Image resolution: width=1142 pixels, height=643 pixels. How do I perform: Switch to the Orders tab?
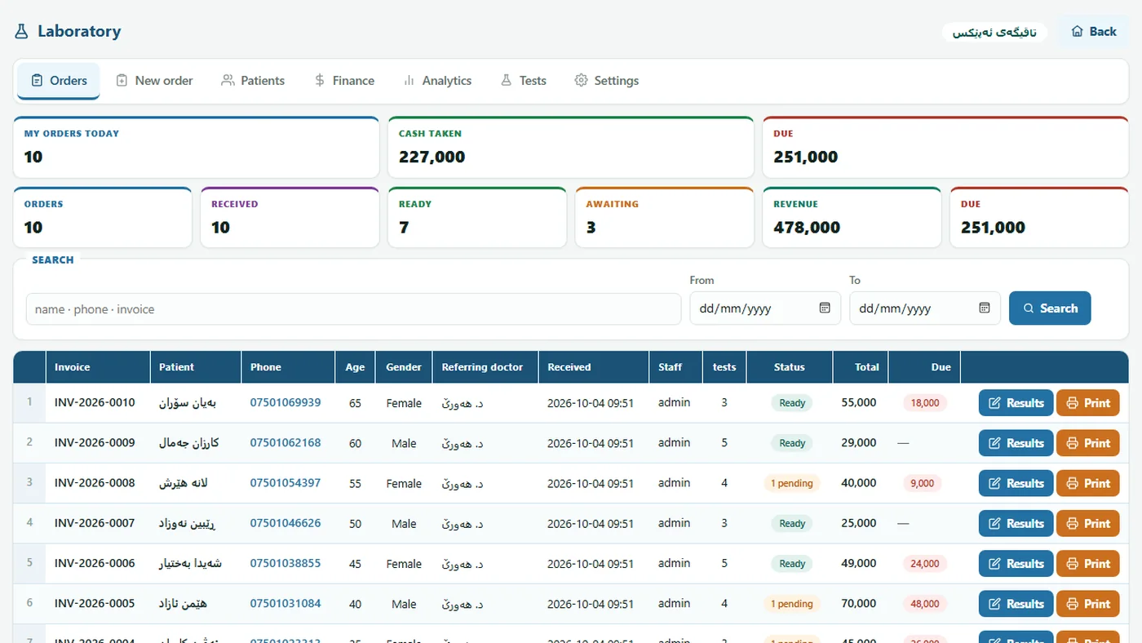tap(59, 81)
